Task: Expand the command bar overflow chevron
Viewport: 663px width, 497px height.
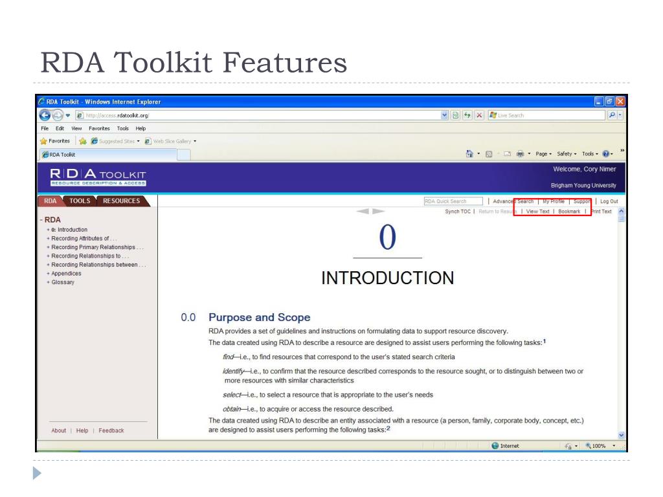Action: coord(622,150)
